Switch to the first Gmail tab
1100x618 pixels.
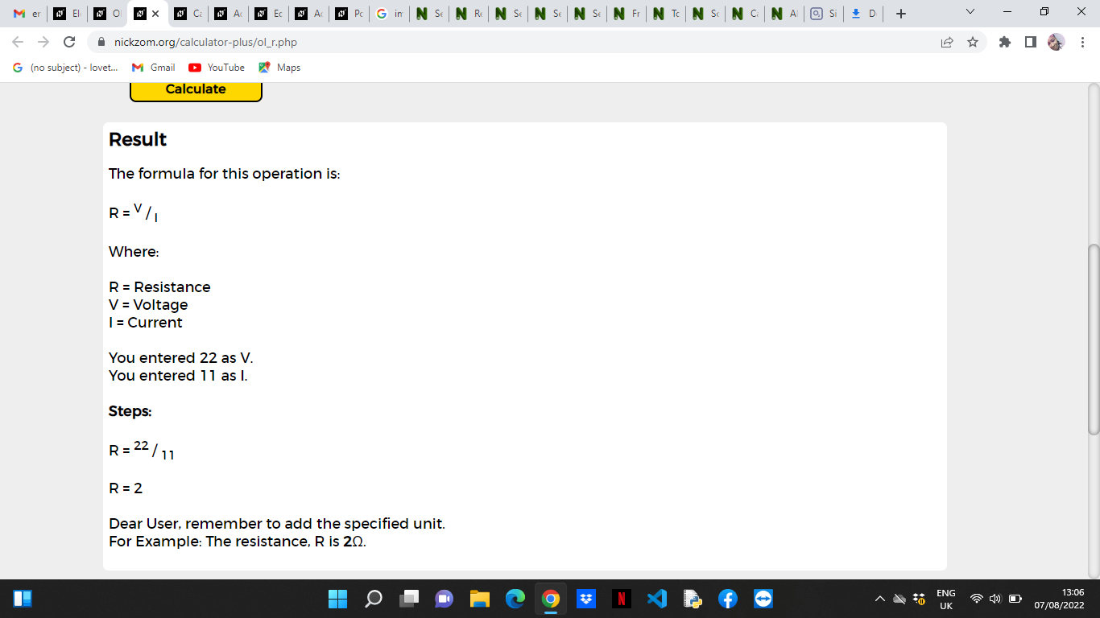26,14
